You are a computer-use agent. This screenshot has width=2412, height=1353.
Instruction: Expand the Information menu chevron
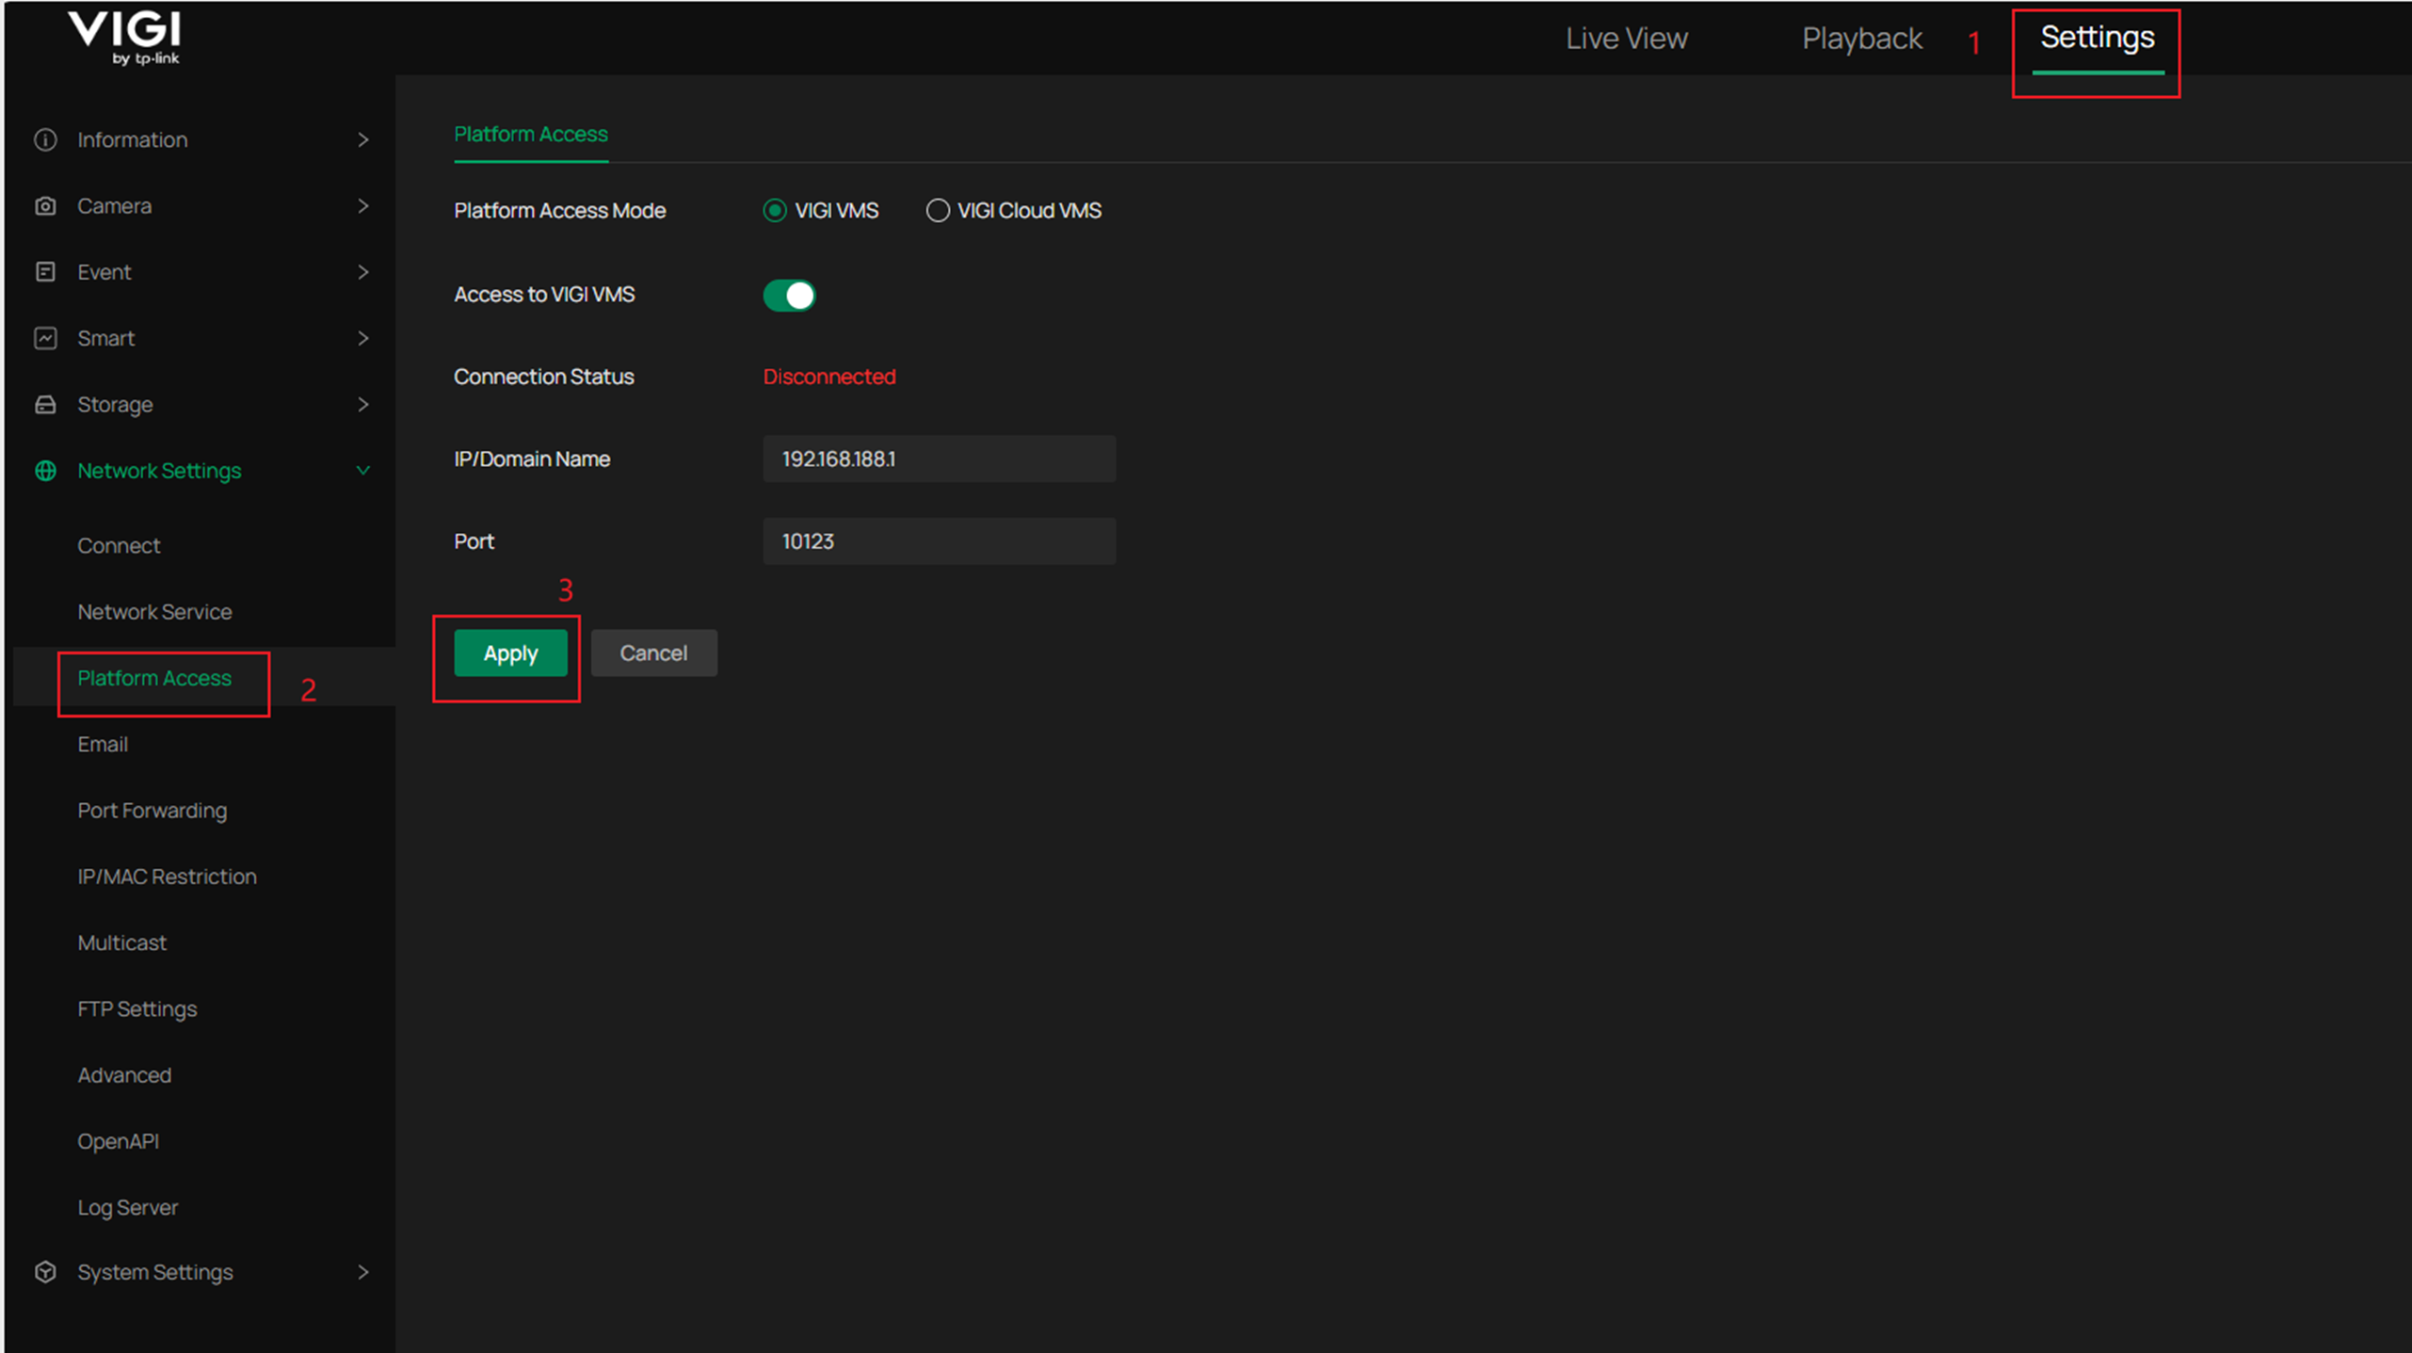[x=363, y=139]
